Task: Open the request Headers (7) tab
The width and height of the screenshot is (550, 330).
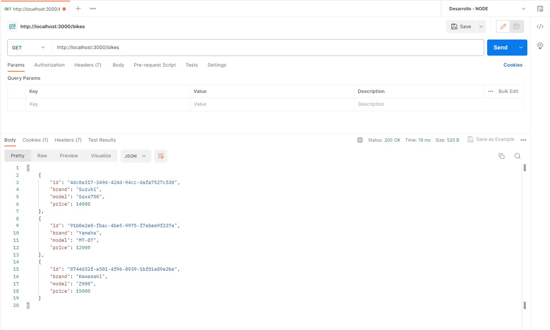Action: (88, 65)
